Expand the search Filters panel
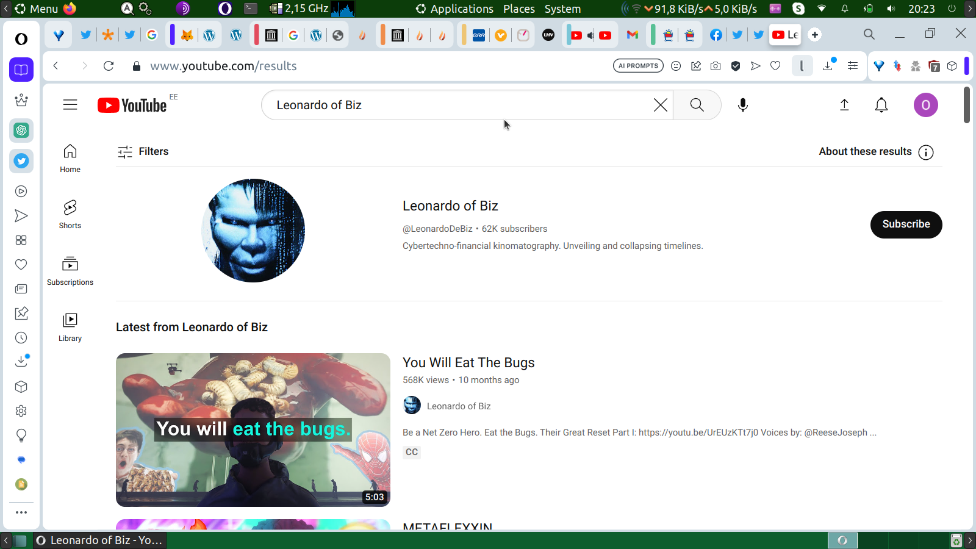The width and height of the screenshot is (976, 549). [x=143, y=151]
